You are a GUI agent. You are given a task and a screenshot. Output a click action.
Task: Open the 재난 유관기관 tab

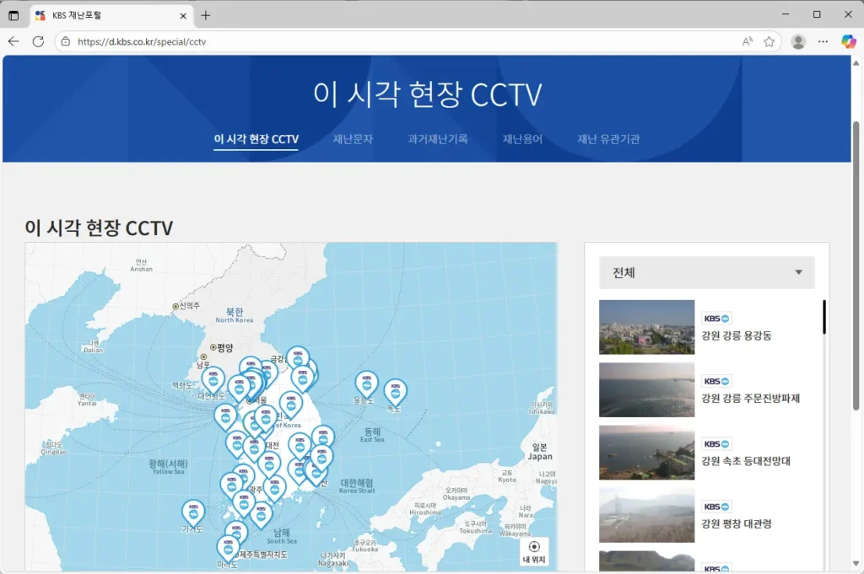pos(608,139)
